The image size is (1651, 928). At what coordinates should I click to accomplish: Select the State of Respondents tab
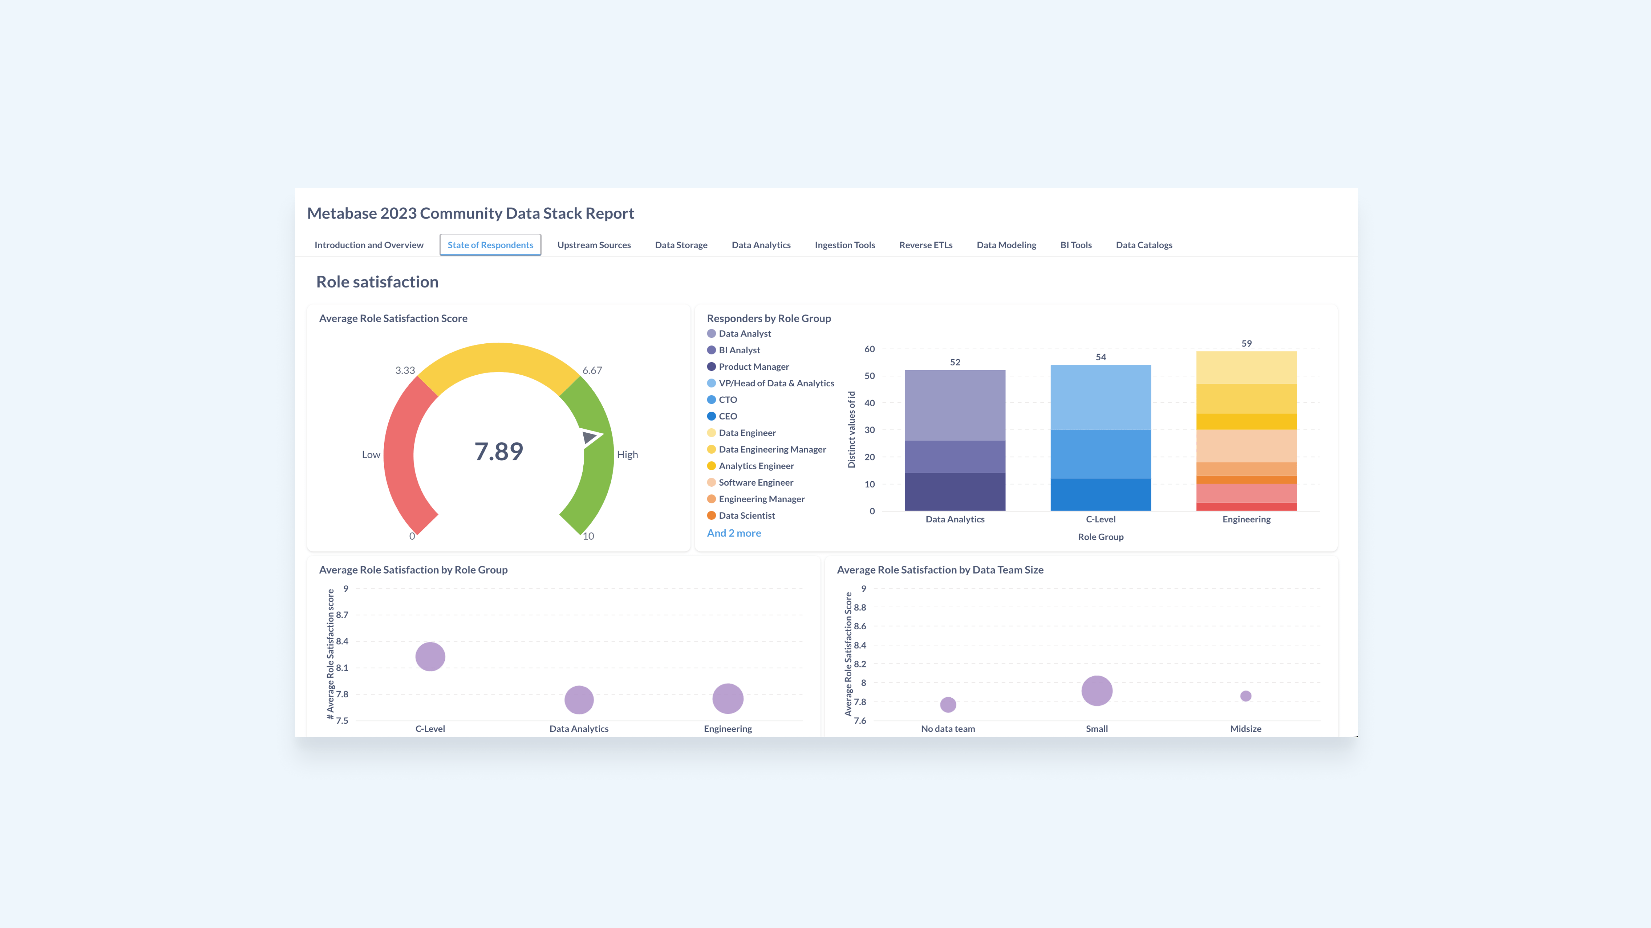click(490, 245)
